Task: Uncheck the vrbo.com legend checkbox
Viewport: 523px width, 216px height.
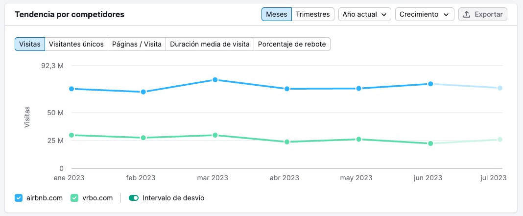Action: click(x=74, y=198)
